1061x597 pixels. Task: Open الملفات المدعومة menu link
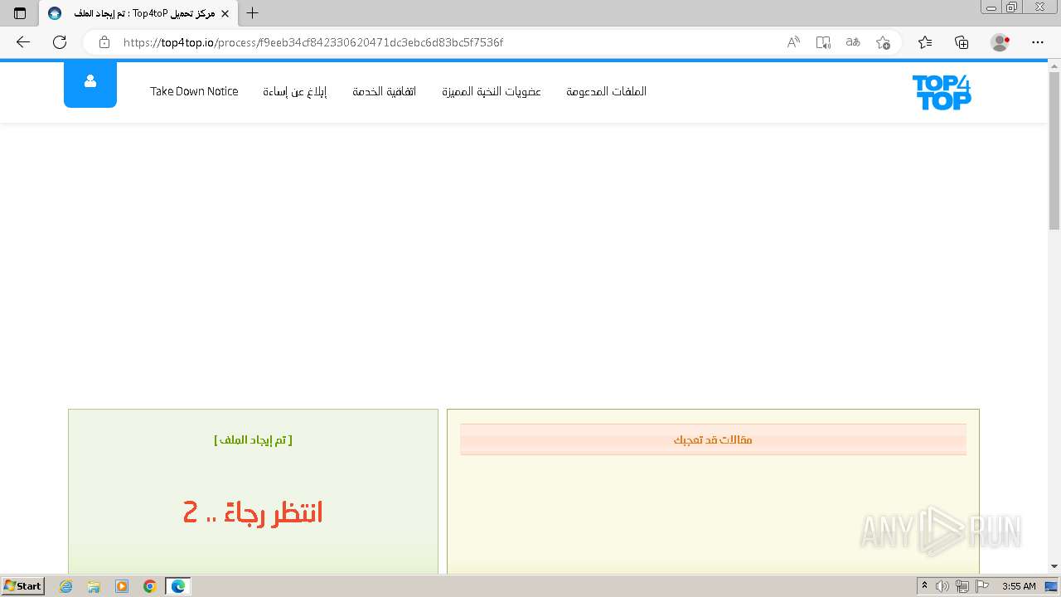[607, 91]
